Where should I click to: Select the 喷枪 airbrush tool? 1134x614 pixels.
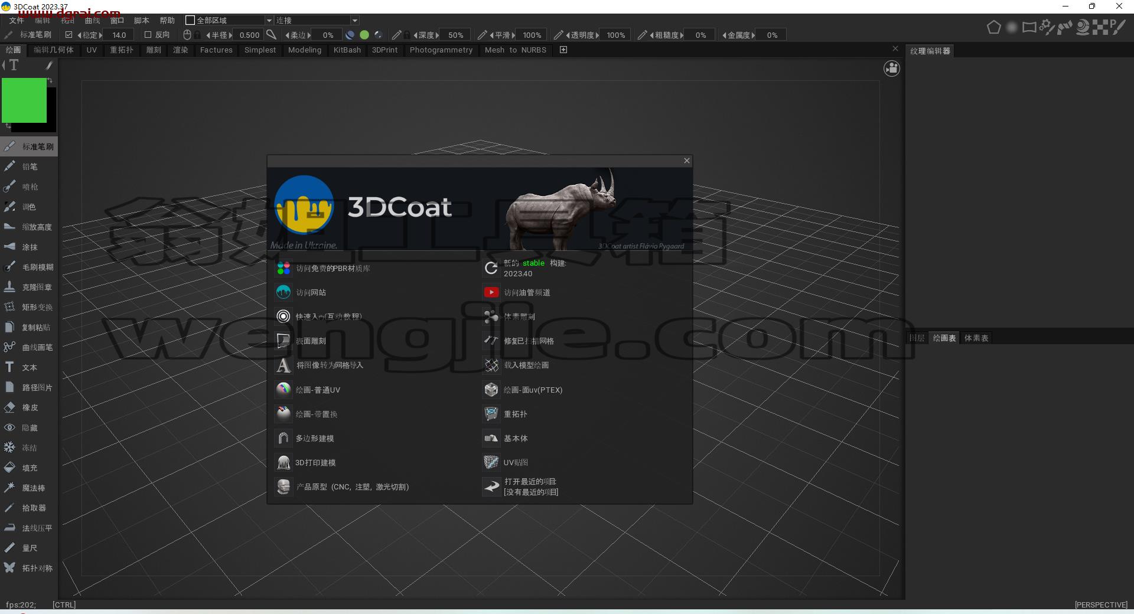pos(29,187)
